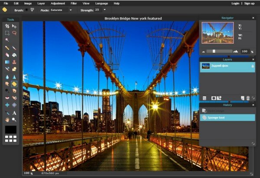Select the highlighted Sponge tool icon
The height and width of the screenshot is (178, 260).
pyautogui.click(x=14, y=83)
